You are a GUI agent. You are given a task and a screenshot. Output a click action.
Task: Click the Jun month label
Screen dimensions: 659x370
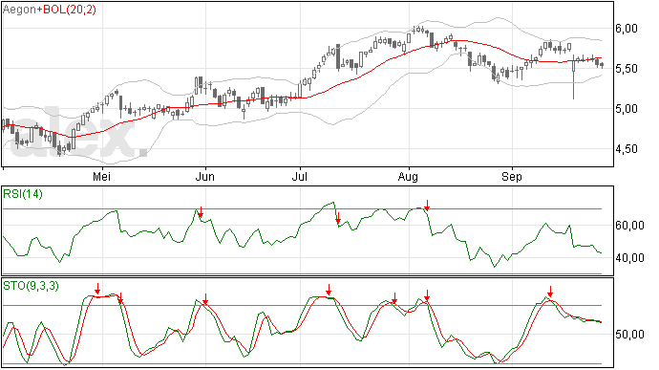(204, 176)
